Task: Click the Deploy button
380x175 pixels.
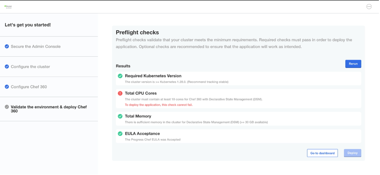Action: click(352, 153)
